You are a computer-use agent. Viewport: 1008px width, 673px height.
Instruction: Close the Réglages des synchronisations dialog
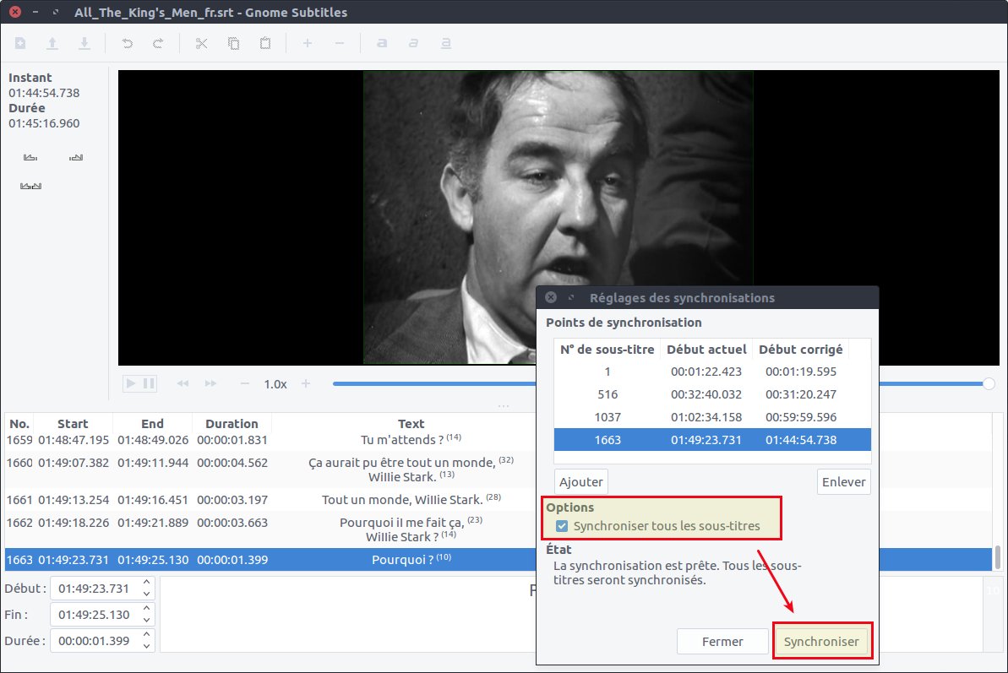point(551,297)
